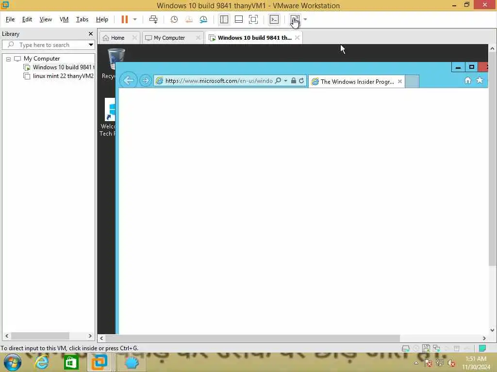
Task: Click the VMware network adapter status icon
Action: (436, 349)
